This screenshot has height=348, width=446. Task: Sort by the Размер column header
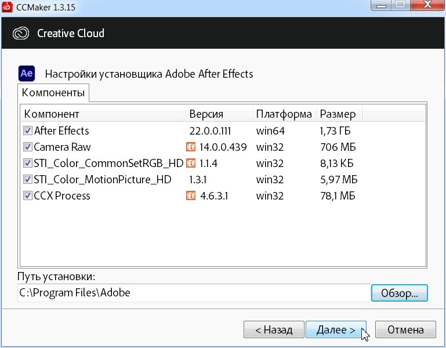pos(339,114)
